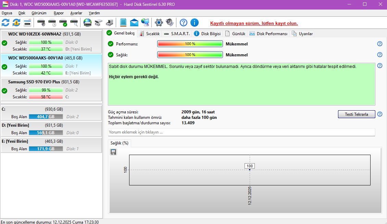The width and height of the screenshot is (387, 224).
Task: Select the WDC WD5000AAKS-00V1A0 disk entry
Action: click(x=51, y=66)
